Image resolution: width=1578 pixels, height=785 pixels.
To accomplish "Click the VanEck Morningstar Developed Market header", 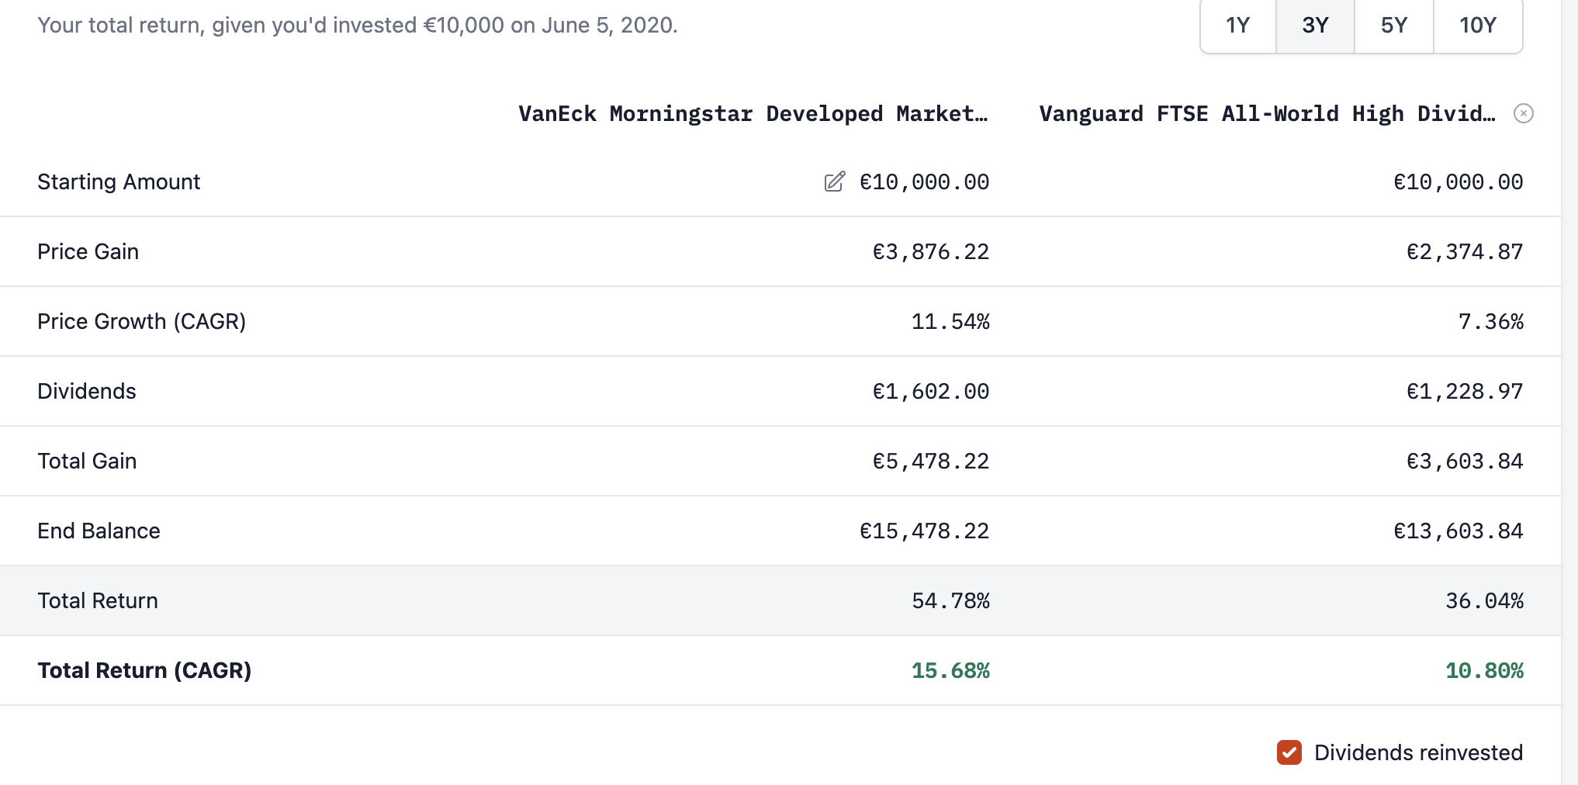I will click(x=753, y=114).
